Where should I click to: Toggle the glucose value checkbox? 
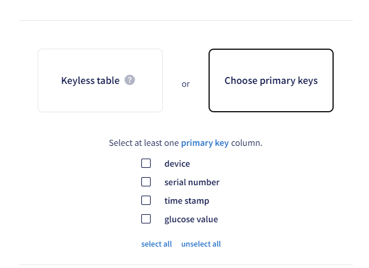(x=146, y=219)
